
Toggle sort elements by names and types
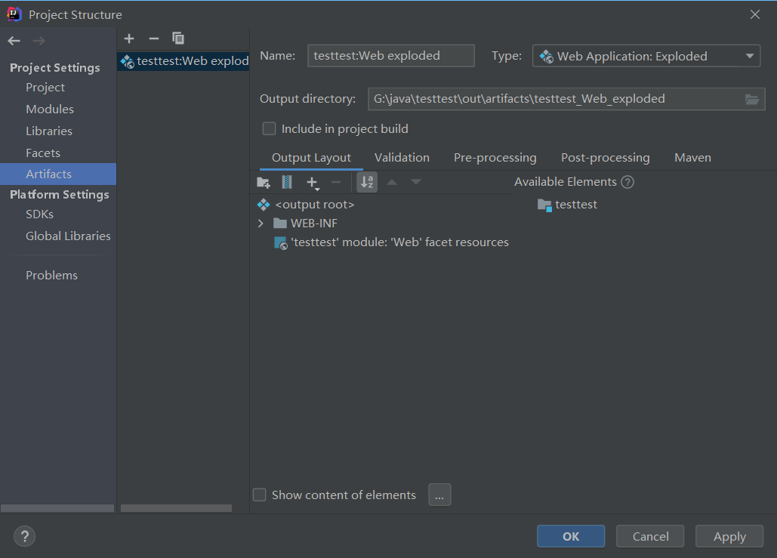click(x=367, y=182)
